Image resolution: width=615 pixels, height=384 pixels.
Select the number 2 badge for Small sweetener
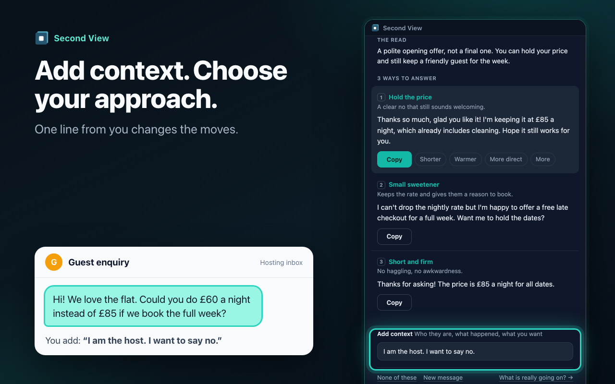click(x=381, y=185)
